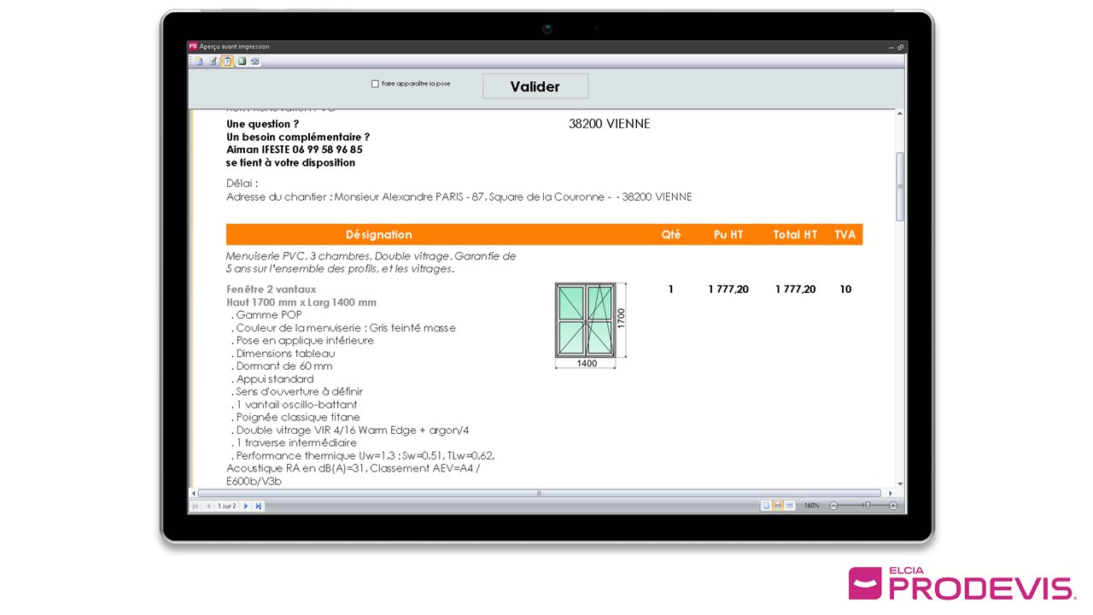This screenshot has width=1093, height=615.
Task: Click 'Poignée classique titane' line
Action: pos(295,418)
